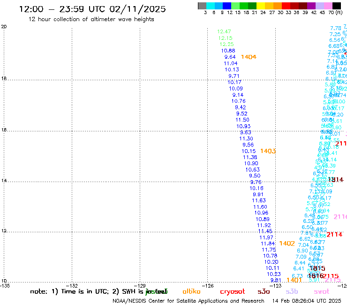Click the wave height value 10.76
The height and width of the screenshot is (305, 347).
pyautogui.click(x=239, y=101)
